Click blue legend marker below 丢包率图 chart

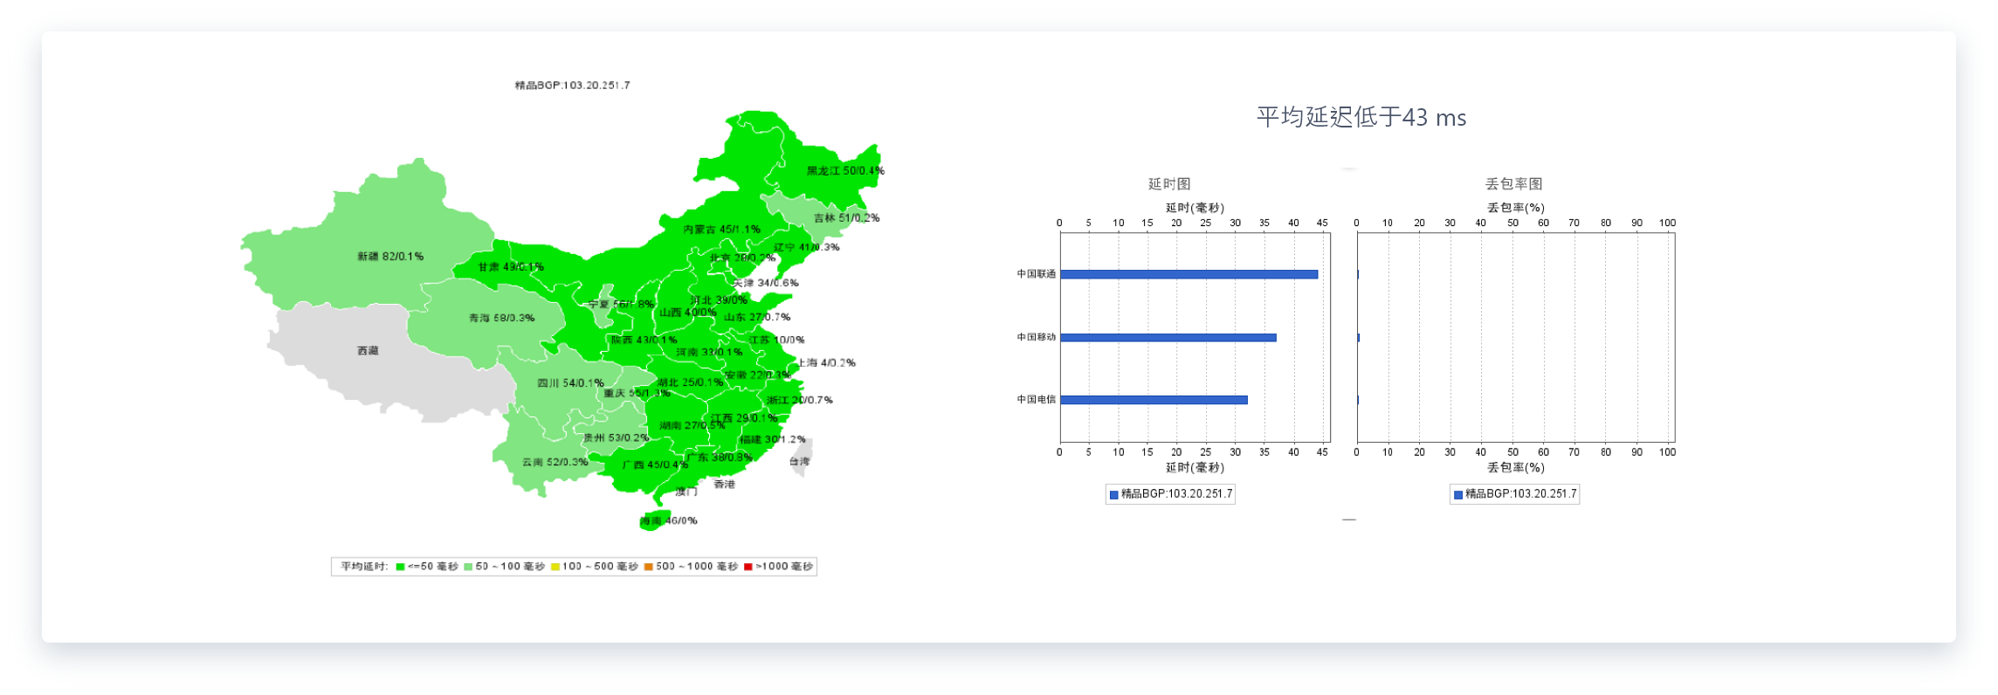[1457, 495]
